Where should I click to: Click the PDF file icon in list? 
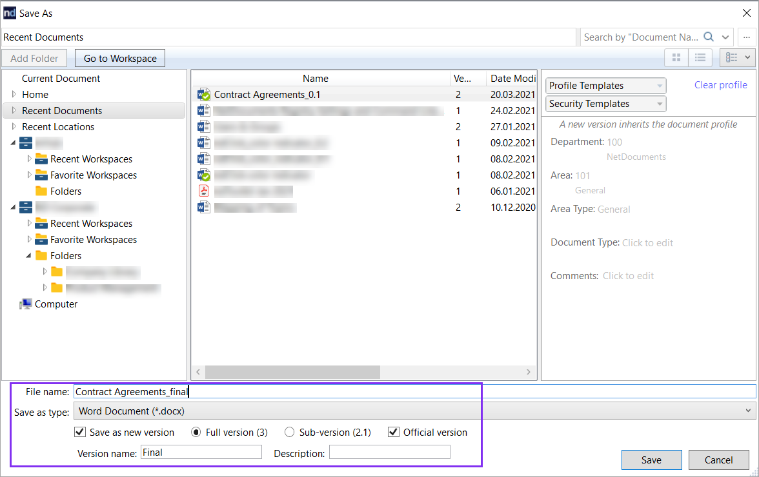click(x=204, y=191)
